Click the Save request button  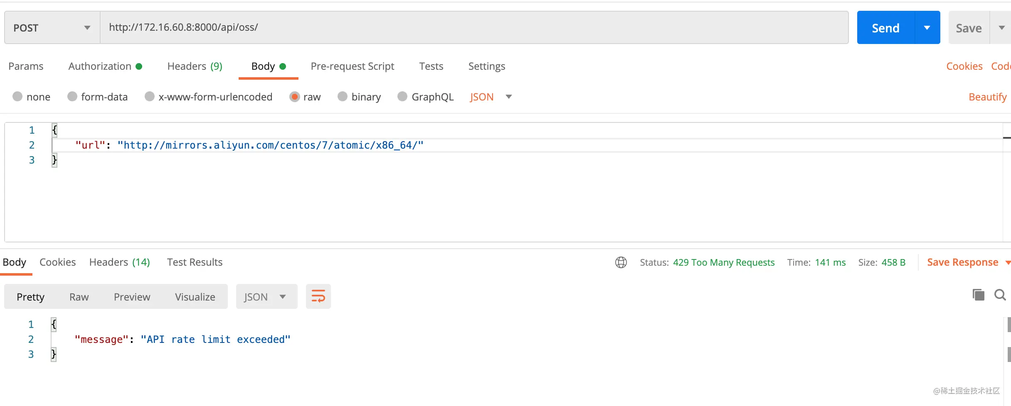969,27
